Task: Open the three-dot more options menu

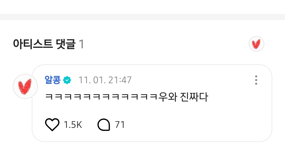Action: 256,80
